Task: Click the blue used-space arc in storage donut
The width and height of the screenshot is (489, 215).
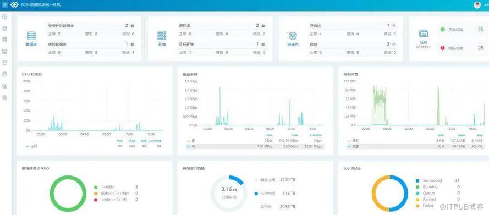Action: (237, 179)
